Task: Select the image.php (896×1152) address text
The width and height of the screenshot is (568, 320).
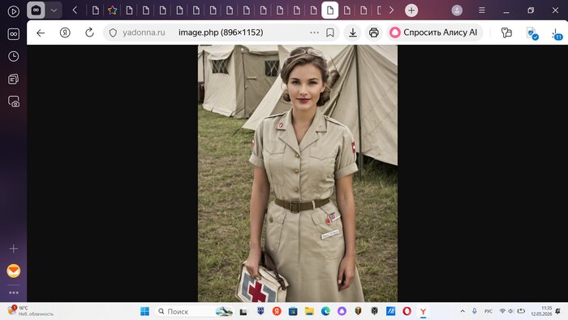Action: [221, 32]
